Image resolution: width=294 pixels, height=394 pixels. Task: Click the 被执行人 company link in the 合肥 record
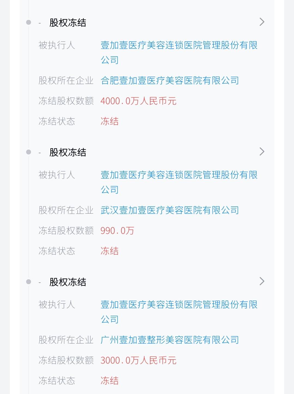pos(179,45)
